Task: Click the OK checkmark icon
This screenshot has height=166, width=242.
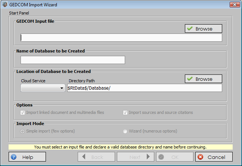Action: [162, 157]
